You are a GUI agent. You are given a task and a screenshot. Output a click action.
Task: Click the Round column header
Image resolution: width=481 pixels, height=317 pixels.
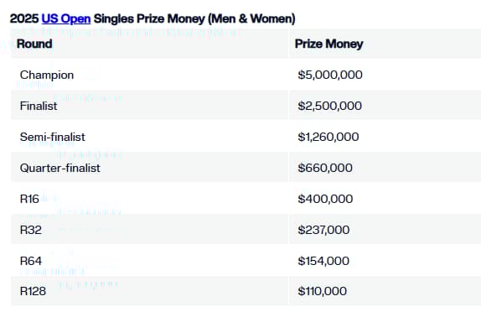click(x=34, y=44)
